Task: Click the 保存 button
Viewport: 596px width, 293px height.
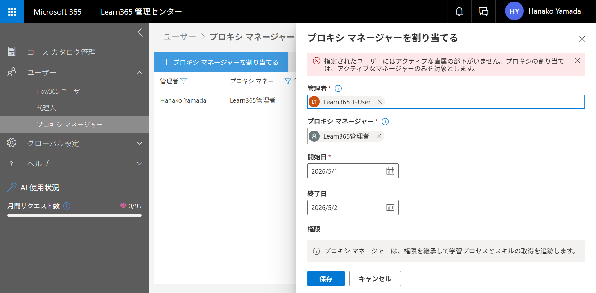Action: tap(326, 278)
